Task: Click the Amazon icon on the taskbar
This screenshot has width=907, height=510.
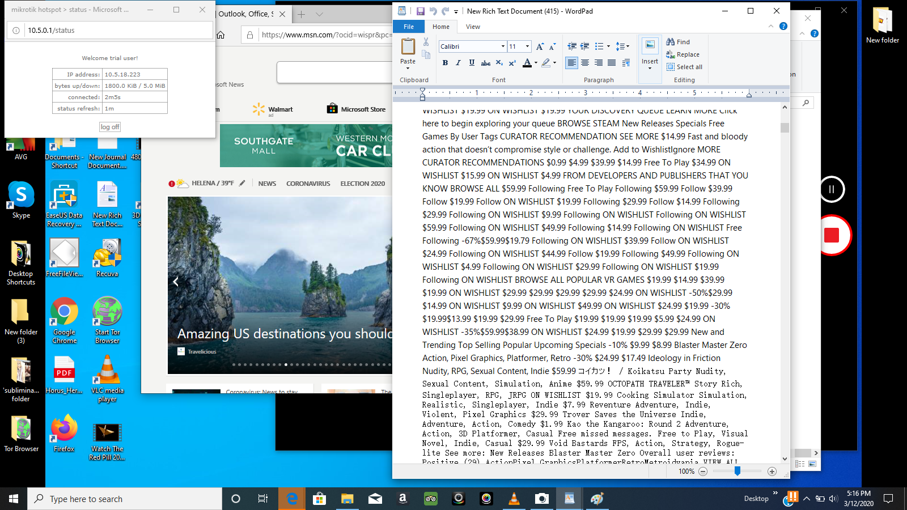Action: [x=402, y=499]
